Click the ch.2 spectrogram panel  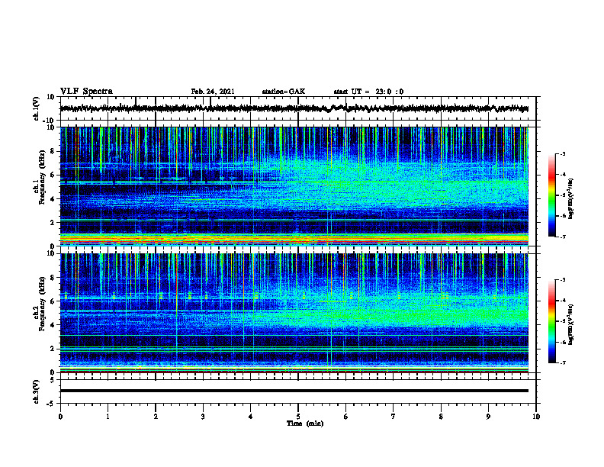click(x=294, y=313)
